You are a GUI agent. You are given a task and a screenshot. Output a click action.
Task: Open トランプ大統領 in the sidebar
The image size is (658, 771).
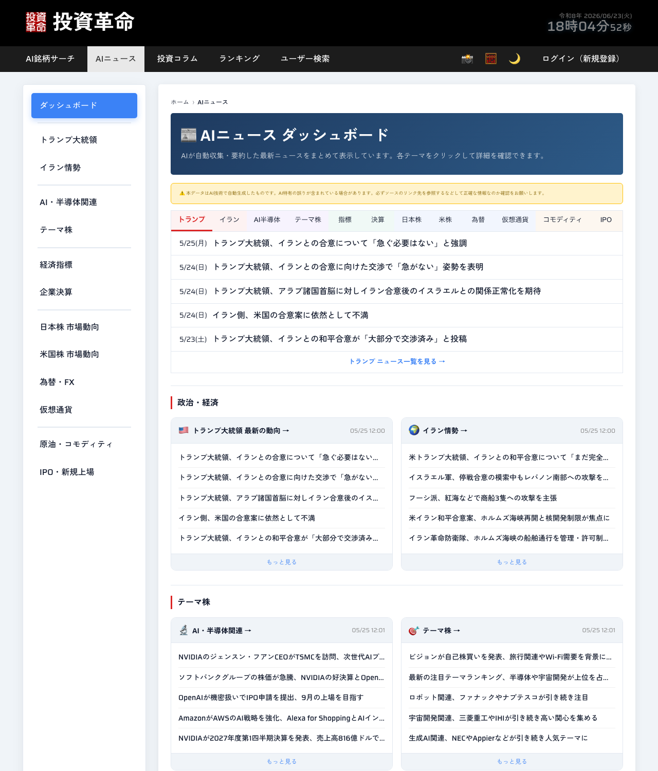point(84,140)
